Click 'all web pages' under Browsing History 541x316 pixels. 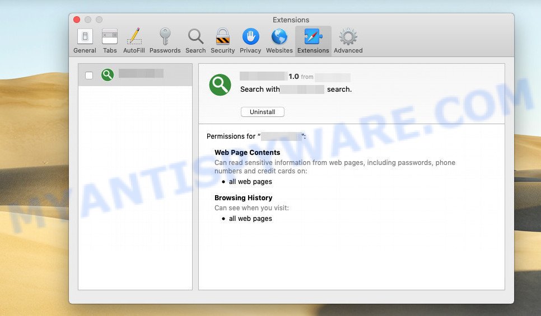[250, 219]
